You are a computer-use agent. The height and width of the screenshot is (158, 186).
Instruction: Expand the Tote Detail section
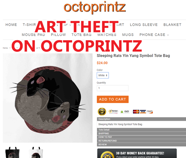(x=142, y=130)
